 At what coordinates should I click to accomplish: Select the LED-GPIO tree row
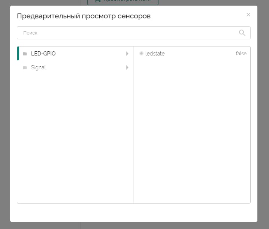pos(75,54)
